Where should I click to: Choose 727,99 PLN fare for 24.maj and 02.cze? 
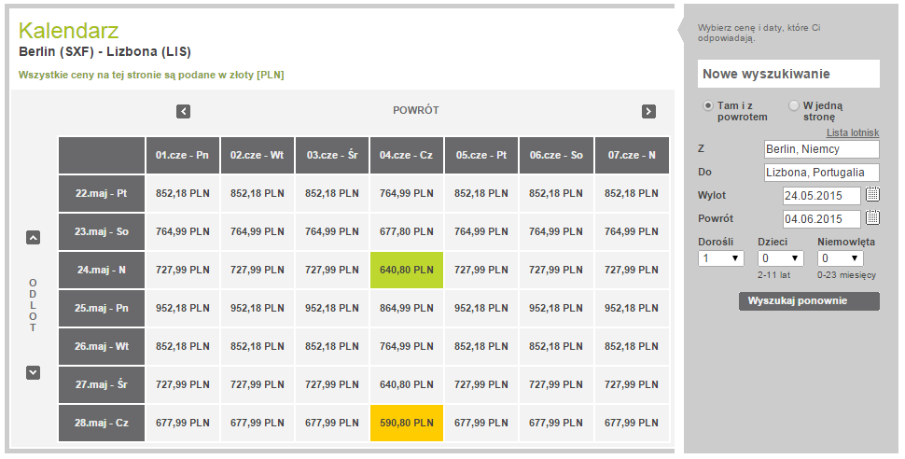[x=258, y=270]
